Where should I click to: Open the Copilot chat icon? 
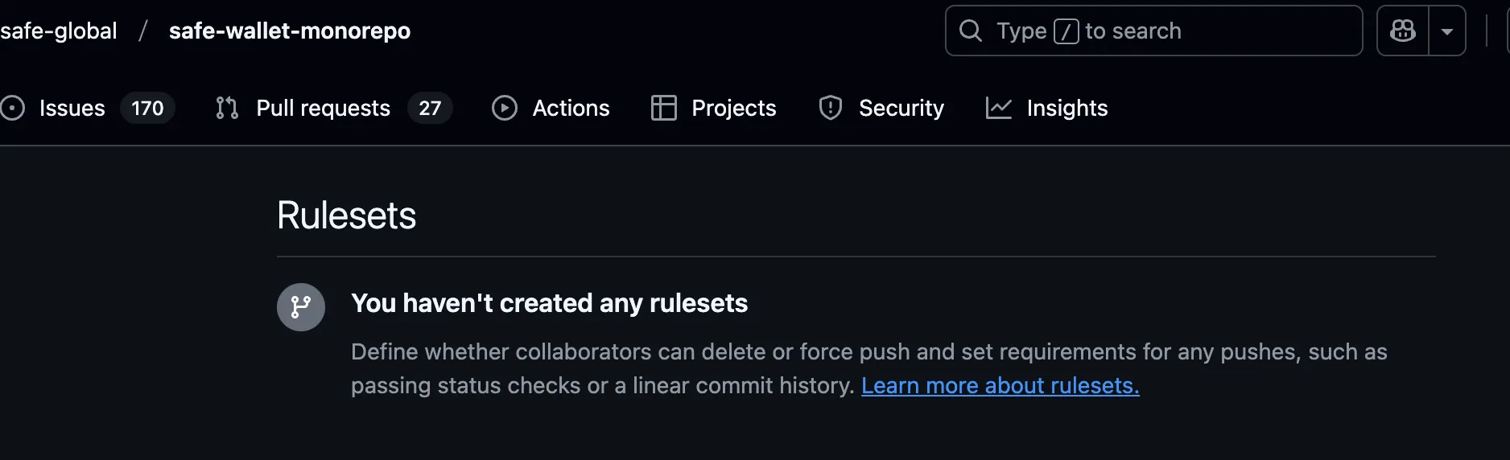click(1403, 31)
